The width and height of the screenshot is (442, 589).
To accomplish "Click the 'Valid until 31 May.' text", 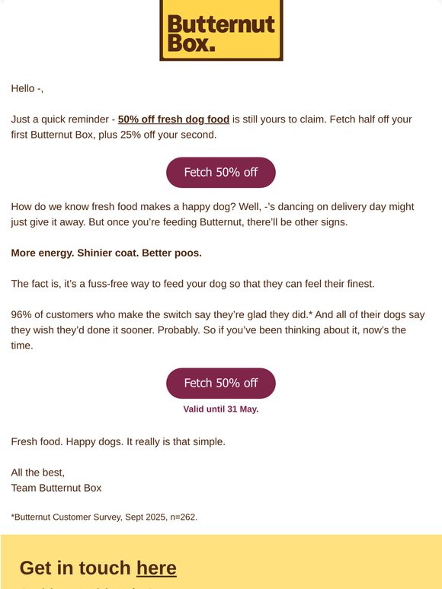I will pos(221,409).
